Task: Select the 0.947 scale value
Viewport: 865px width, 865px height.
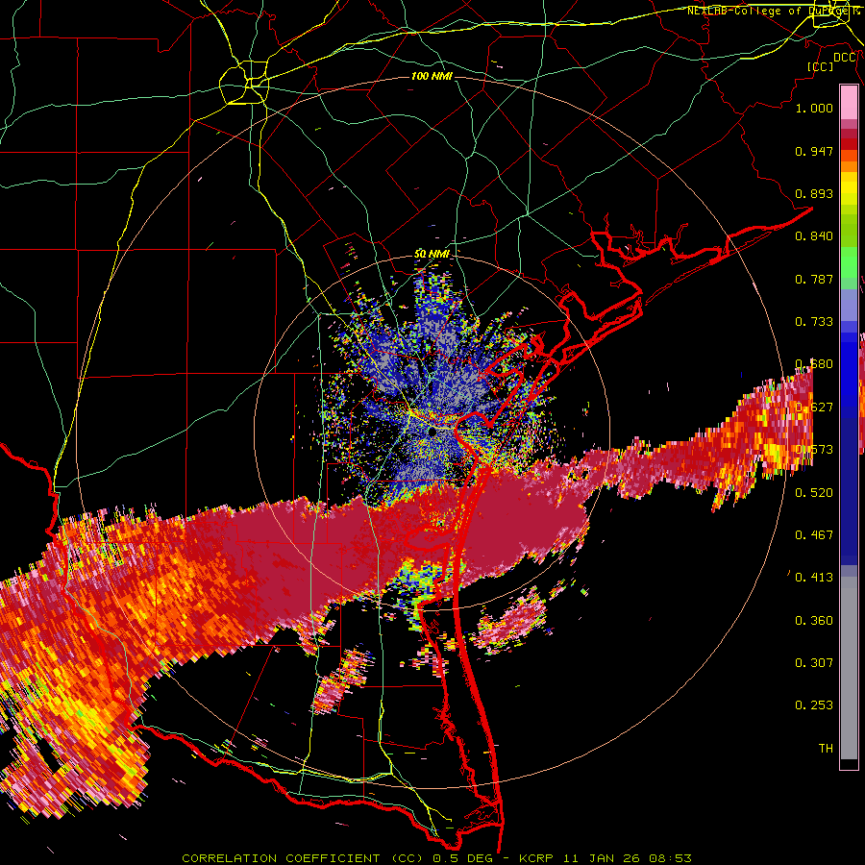Action: click(x=814, y=151)
